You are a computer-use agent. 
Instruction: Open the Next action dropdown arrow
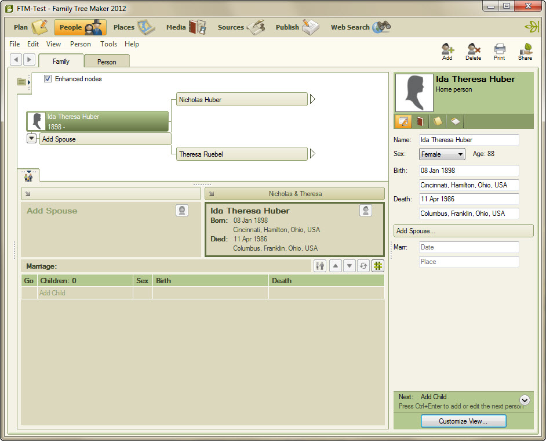pos(525,400)
